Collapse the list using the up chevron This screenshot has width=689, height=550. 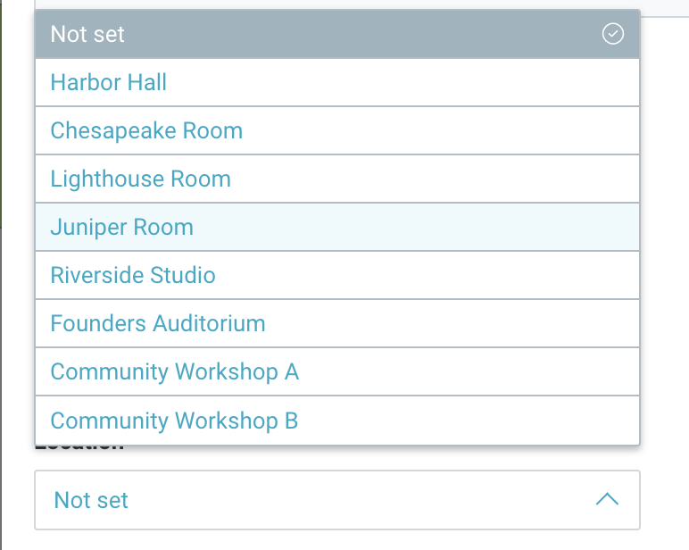coord(607,499)
